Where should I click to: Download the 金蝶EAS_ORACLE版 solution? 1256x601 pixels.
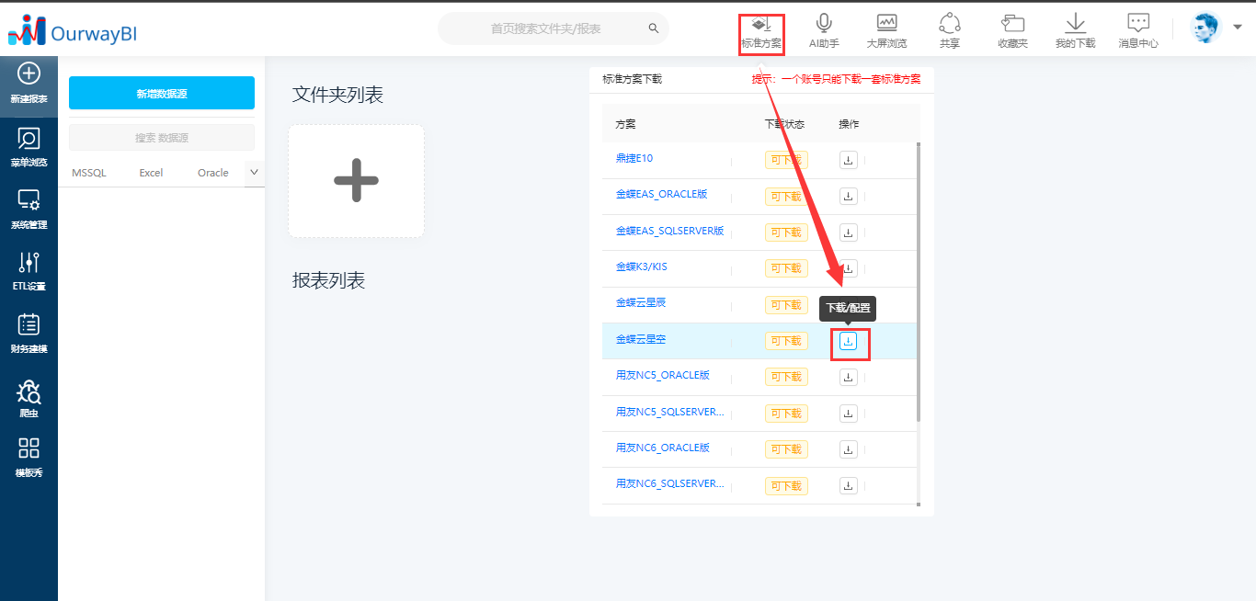click(848, 196)
